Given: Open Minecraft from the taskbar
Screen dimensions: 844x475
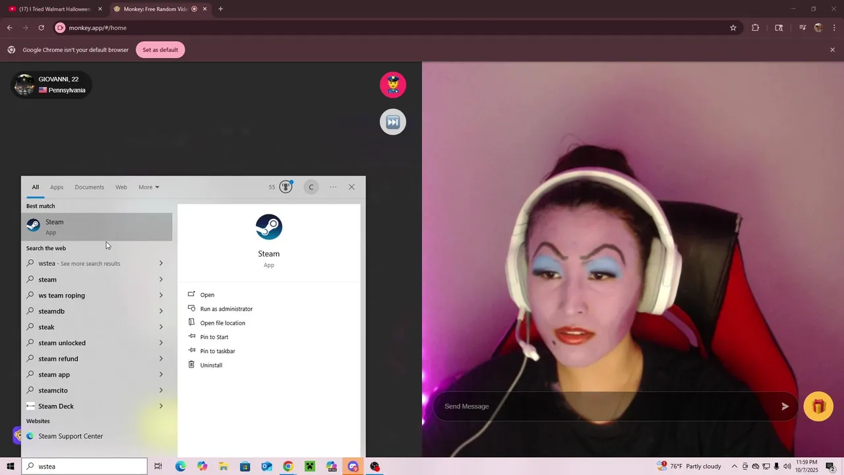Looking at the screenshot, I should 309,466.
